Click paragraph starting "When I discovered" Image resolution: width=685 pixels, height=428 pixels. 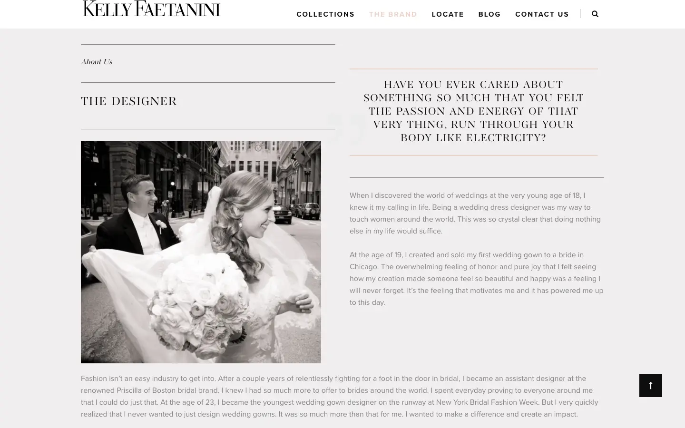[x=476, y=213]
